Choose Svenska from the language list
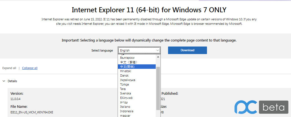This screenshot has height=117, width=291. pyautogui.click(x=137, y=93)
